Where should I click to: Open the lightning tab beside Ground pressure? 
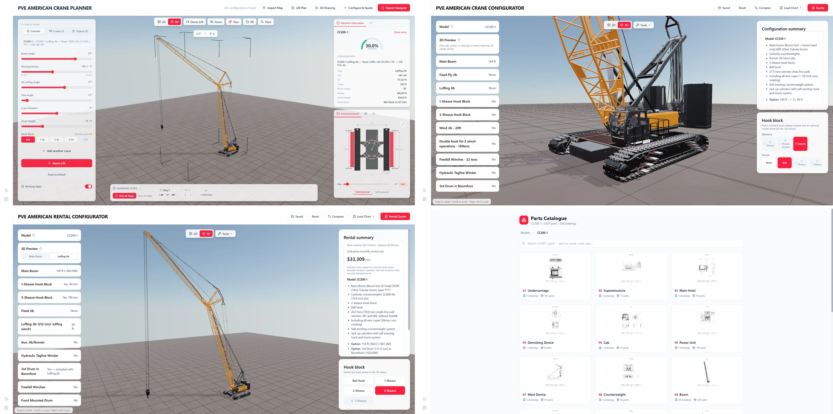374,114
